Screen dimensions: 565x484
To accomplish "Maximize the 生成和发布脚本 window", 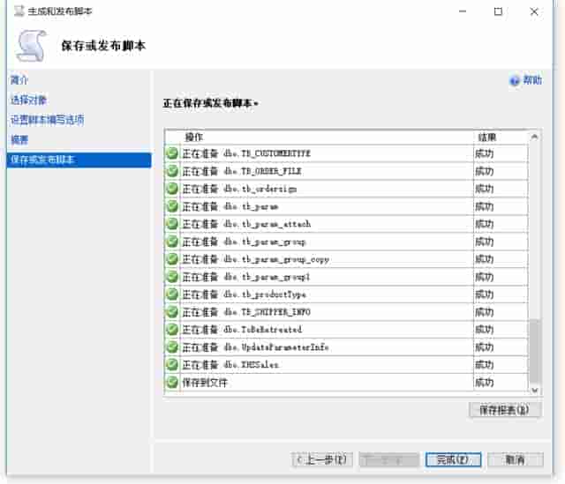I will 498,11.
